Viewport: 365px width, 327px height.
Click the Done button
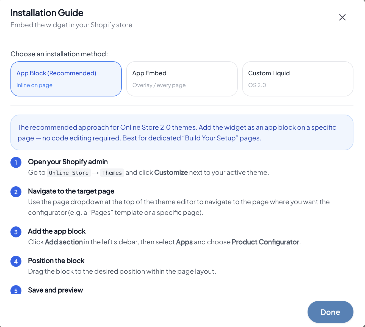330,312
